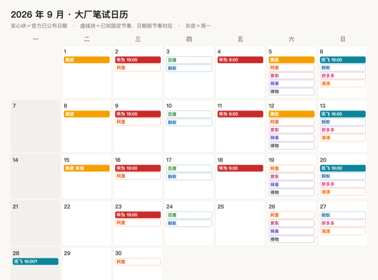
Task: Select the 阿里 block on September 23
Action: point(138,222)
